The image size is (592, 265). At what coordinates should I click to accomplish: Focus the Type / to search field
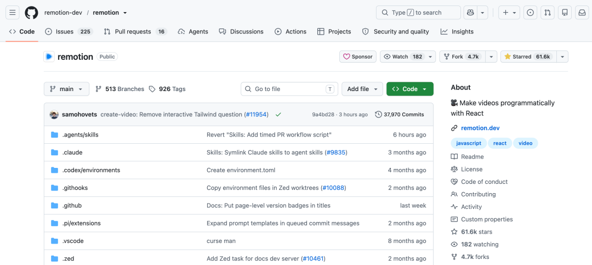point(418,13)
